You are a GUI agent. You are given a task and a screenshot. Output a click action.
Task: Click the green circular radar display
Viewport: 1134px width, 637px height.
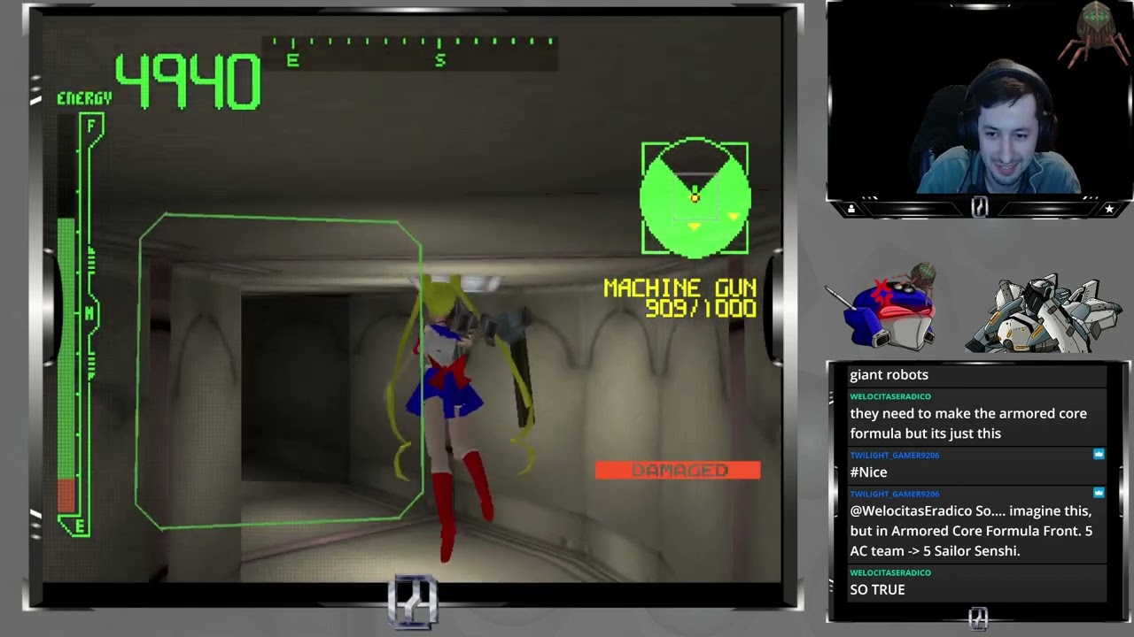(695, 198)
